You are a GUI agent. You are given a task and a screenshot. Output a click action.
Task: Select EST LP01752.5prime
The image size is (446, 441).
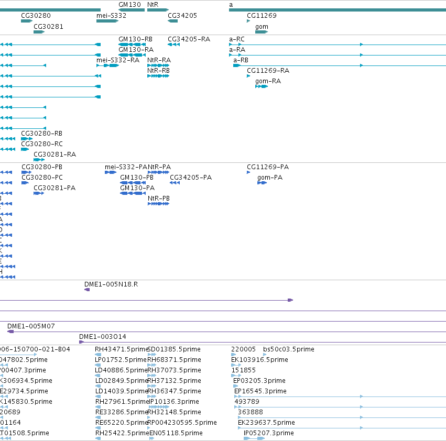(98, 365)
